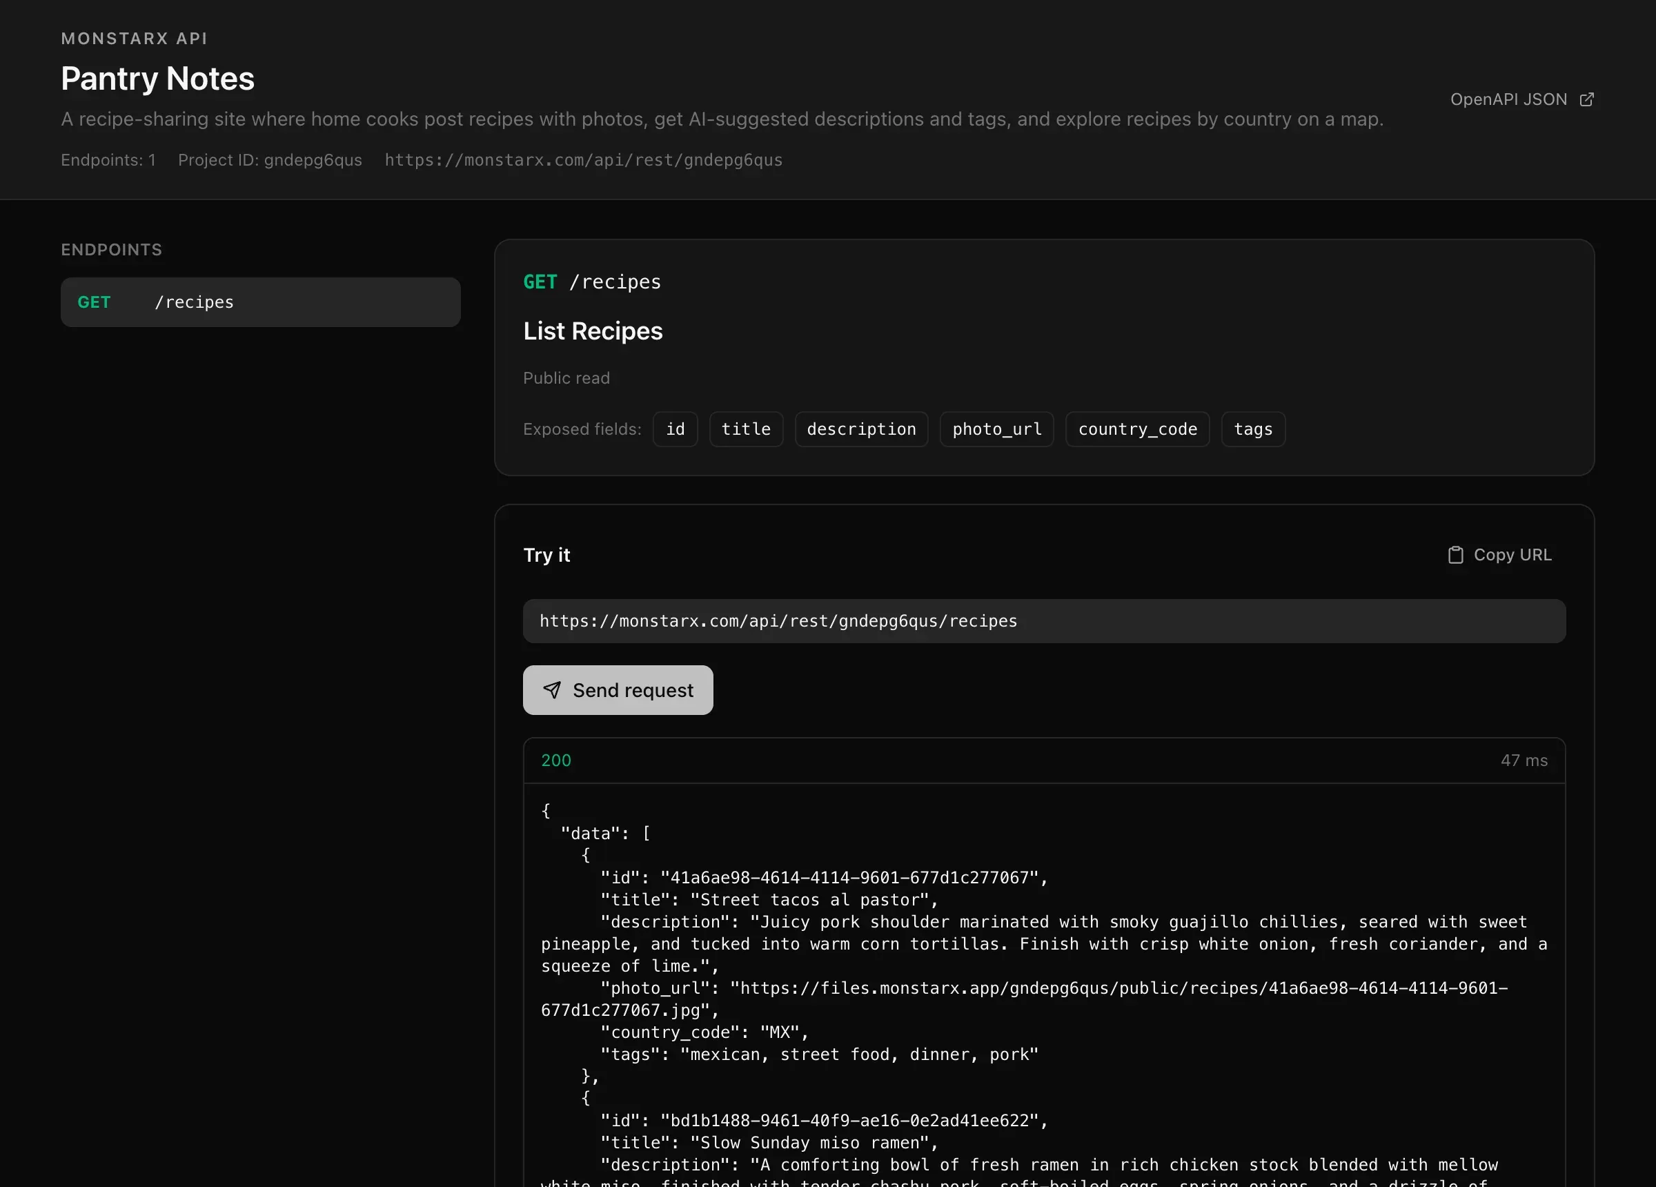This screenshot has height=1187, width=1656.
Task: Click the clipboard icon beside Copy URL
Action: click(x=1455, y=555)
